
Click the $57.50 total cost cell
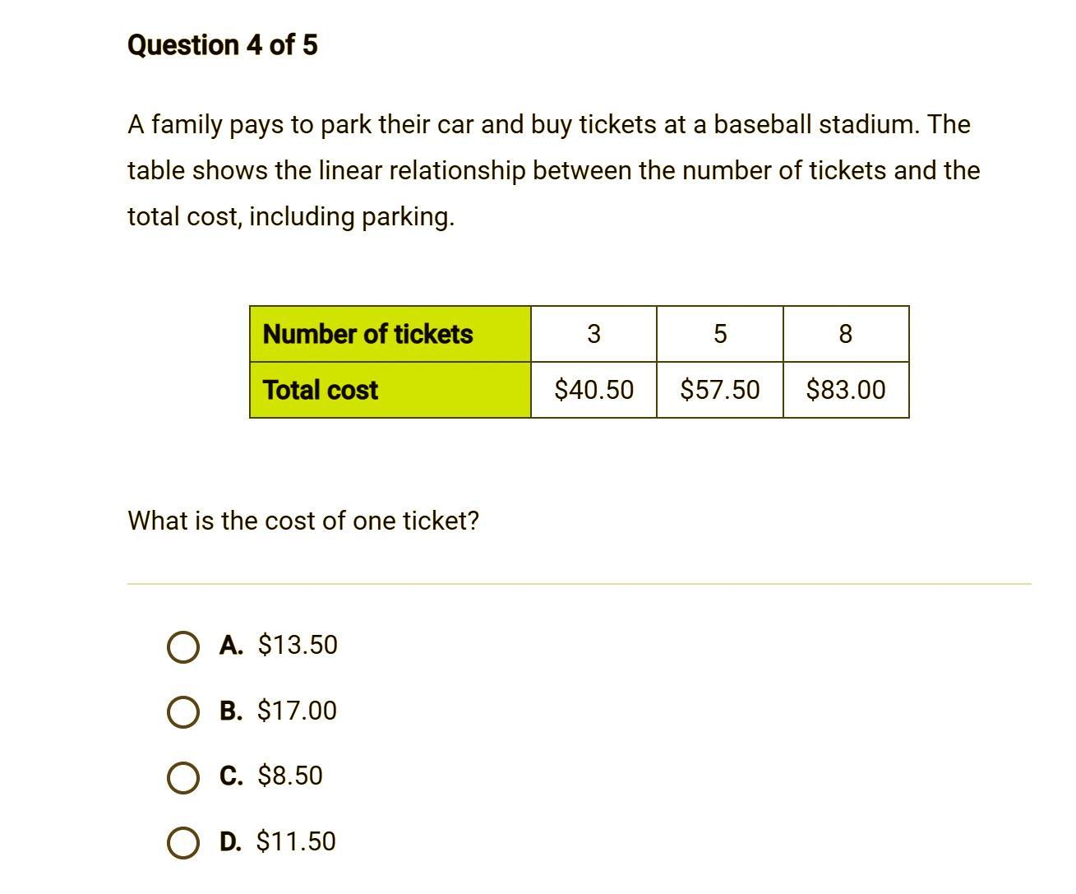coord(720,390)
